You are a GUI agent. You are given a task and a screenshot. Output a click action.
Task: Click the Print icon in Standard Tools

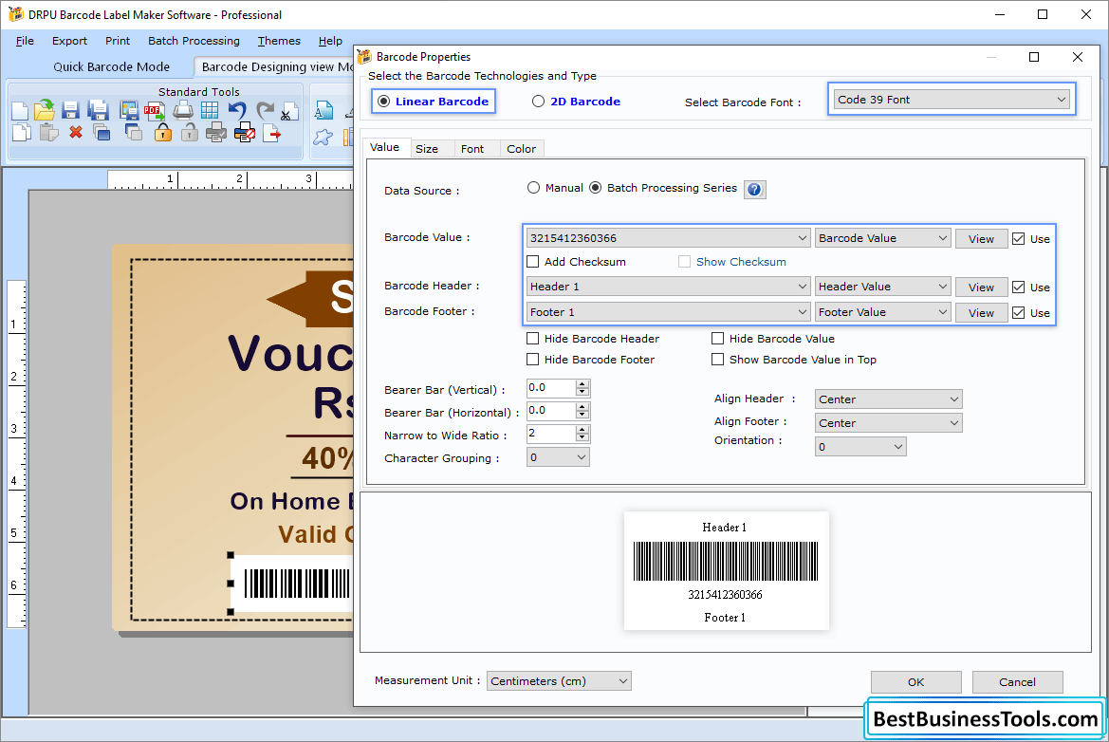(x=182, y=110)
